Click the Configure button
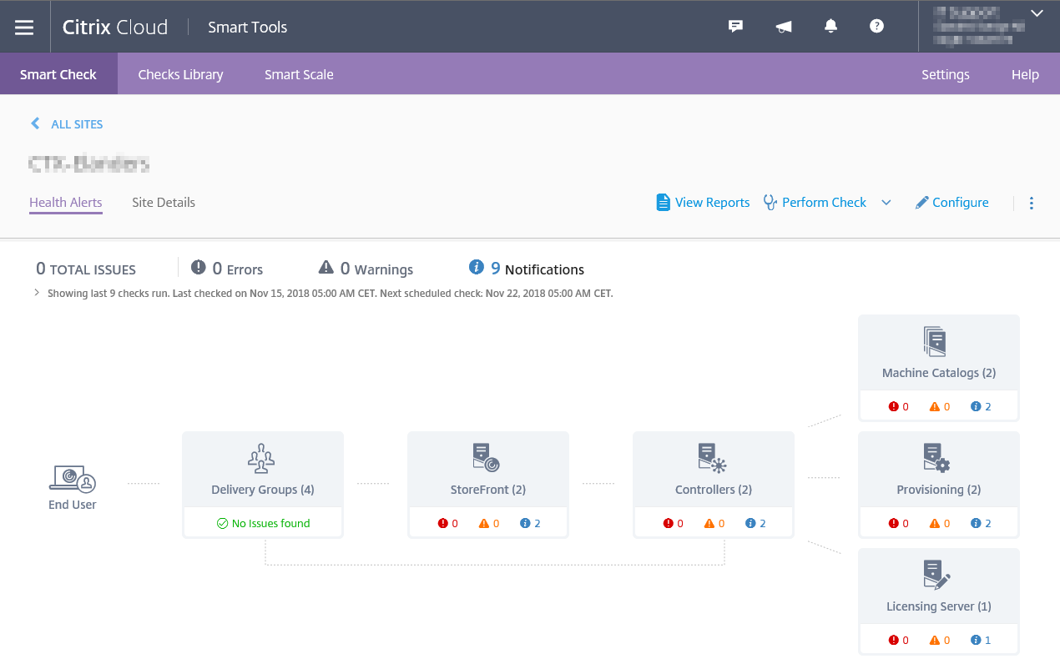1060x669 pixels. pos(952,203)
